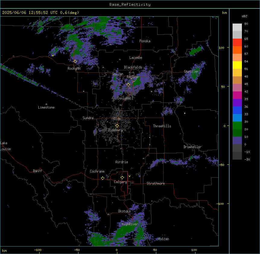Click the white plus marker north of Drumheller

(x=185, y=113)
